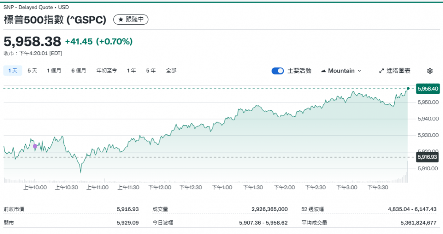Click the purple event marker on chart
This screenshot has height=234, width=443.
35,146
